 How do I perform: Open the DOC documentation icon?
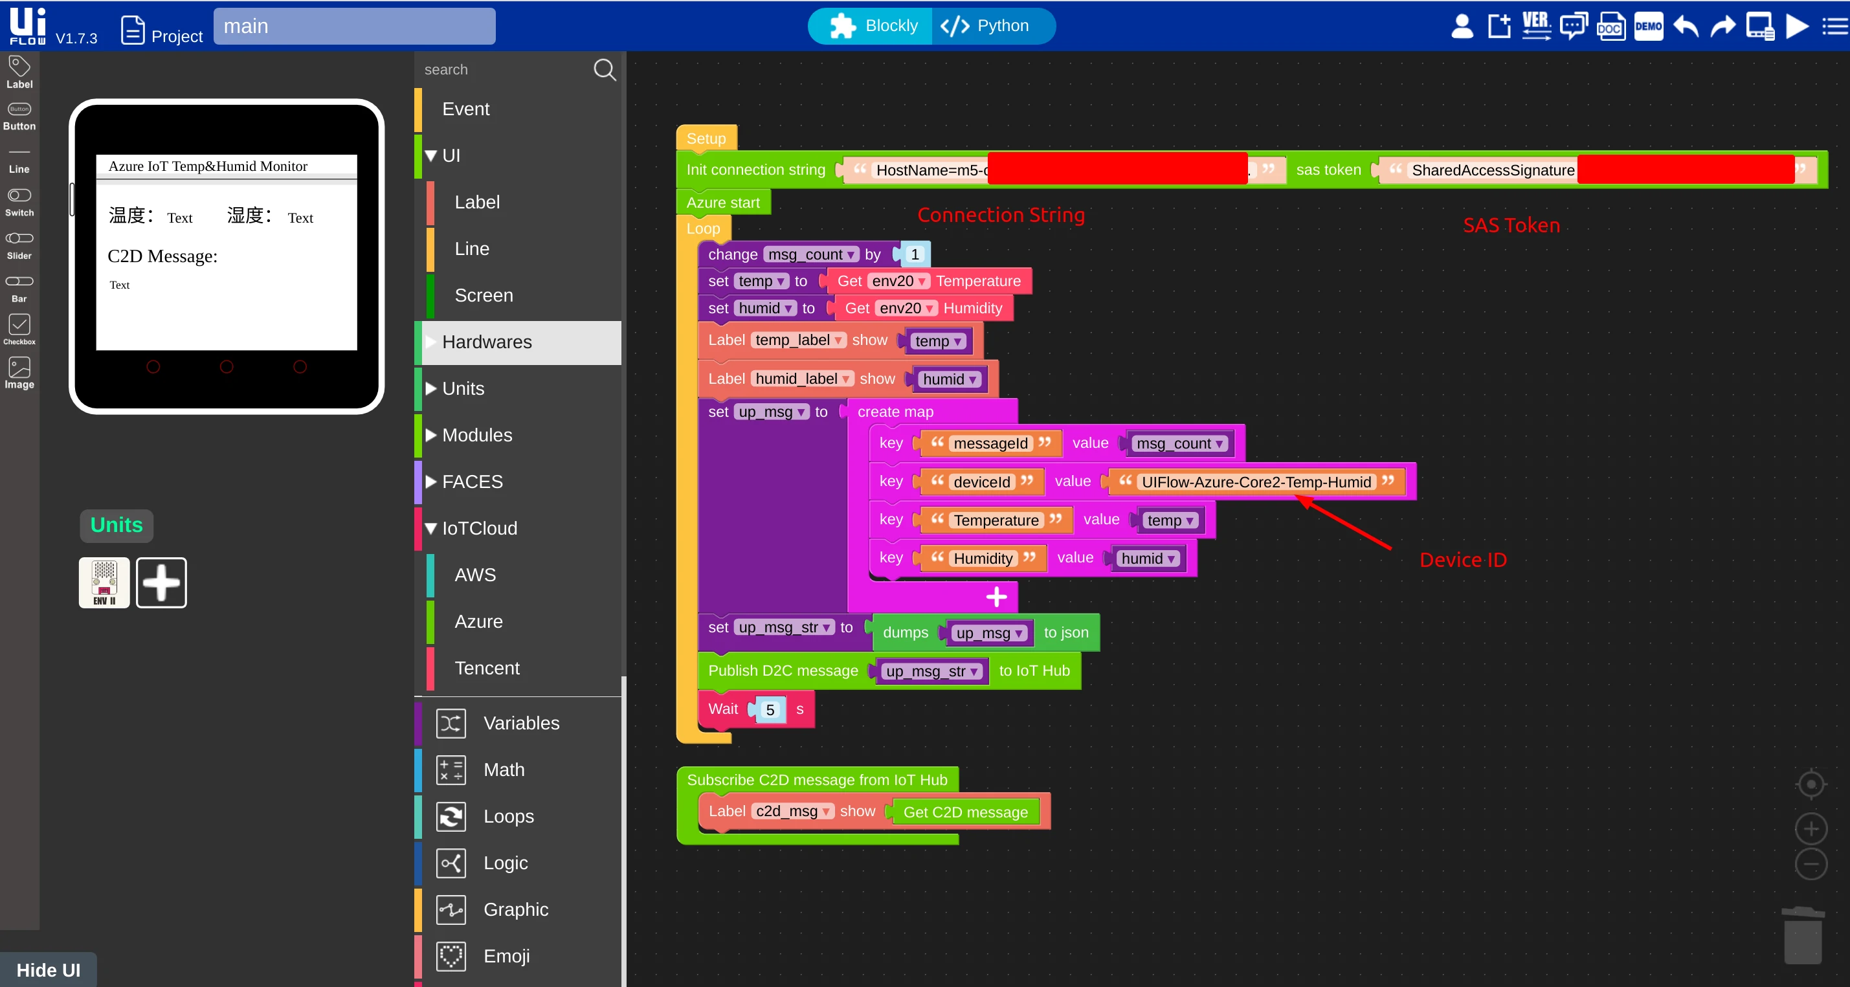[x=1611, y=27]
